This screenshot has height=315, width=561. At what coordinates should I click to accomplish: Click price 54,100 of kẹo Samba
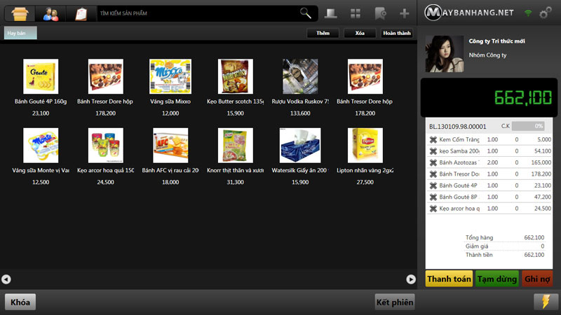pyautogui.click(x=542, y=151)
